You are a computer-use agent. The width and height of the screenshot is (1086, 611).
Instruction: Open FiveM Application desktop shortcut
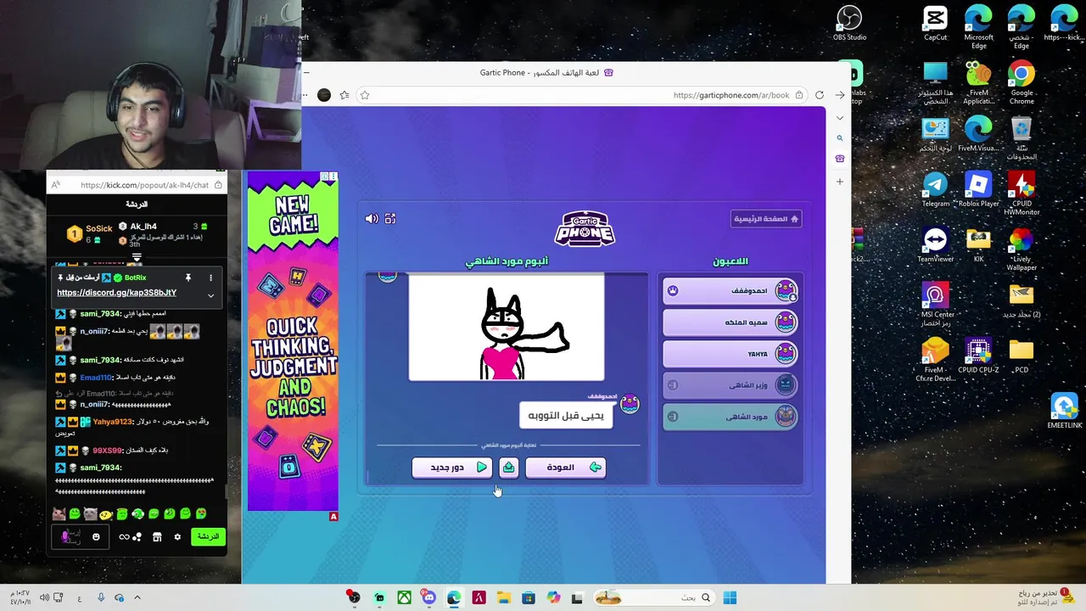[978, 82]
